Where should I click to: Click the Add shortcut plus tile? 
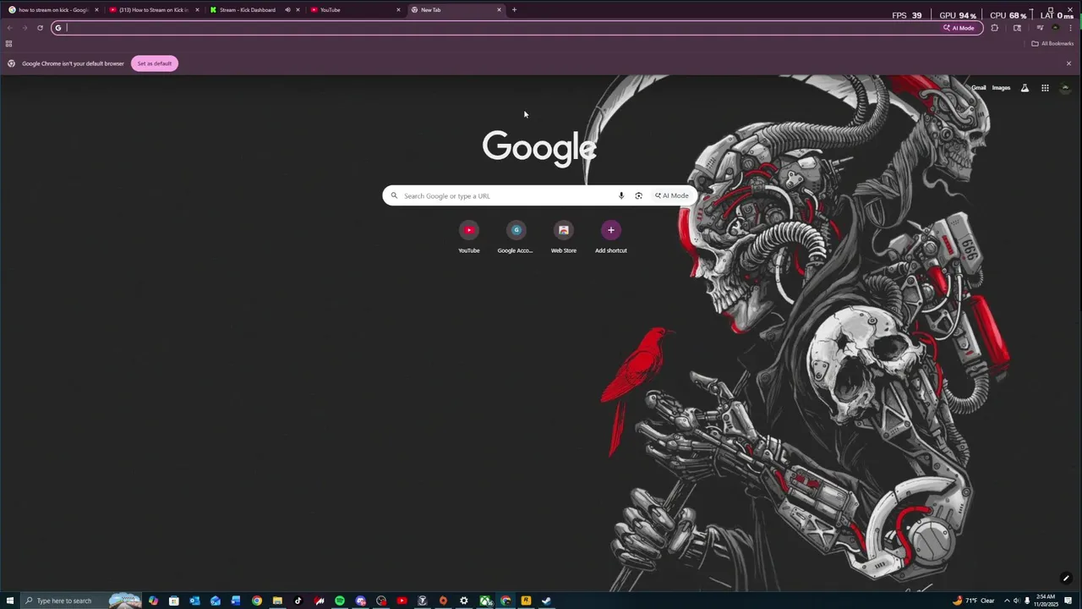(611, 237)
